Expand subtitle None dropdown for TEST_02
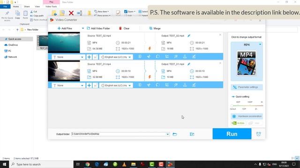Screen dimensions: 300x168 [82, 57]
